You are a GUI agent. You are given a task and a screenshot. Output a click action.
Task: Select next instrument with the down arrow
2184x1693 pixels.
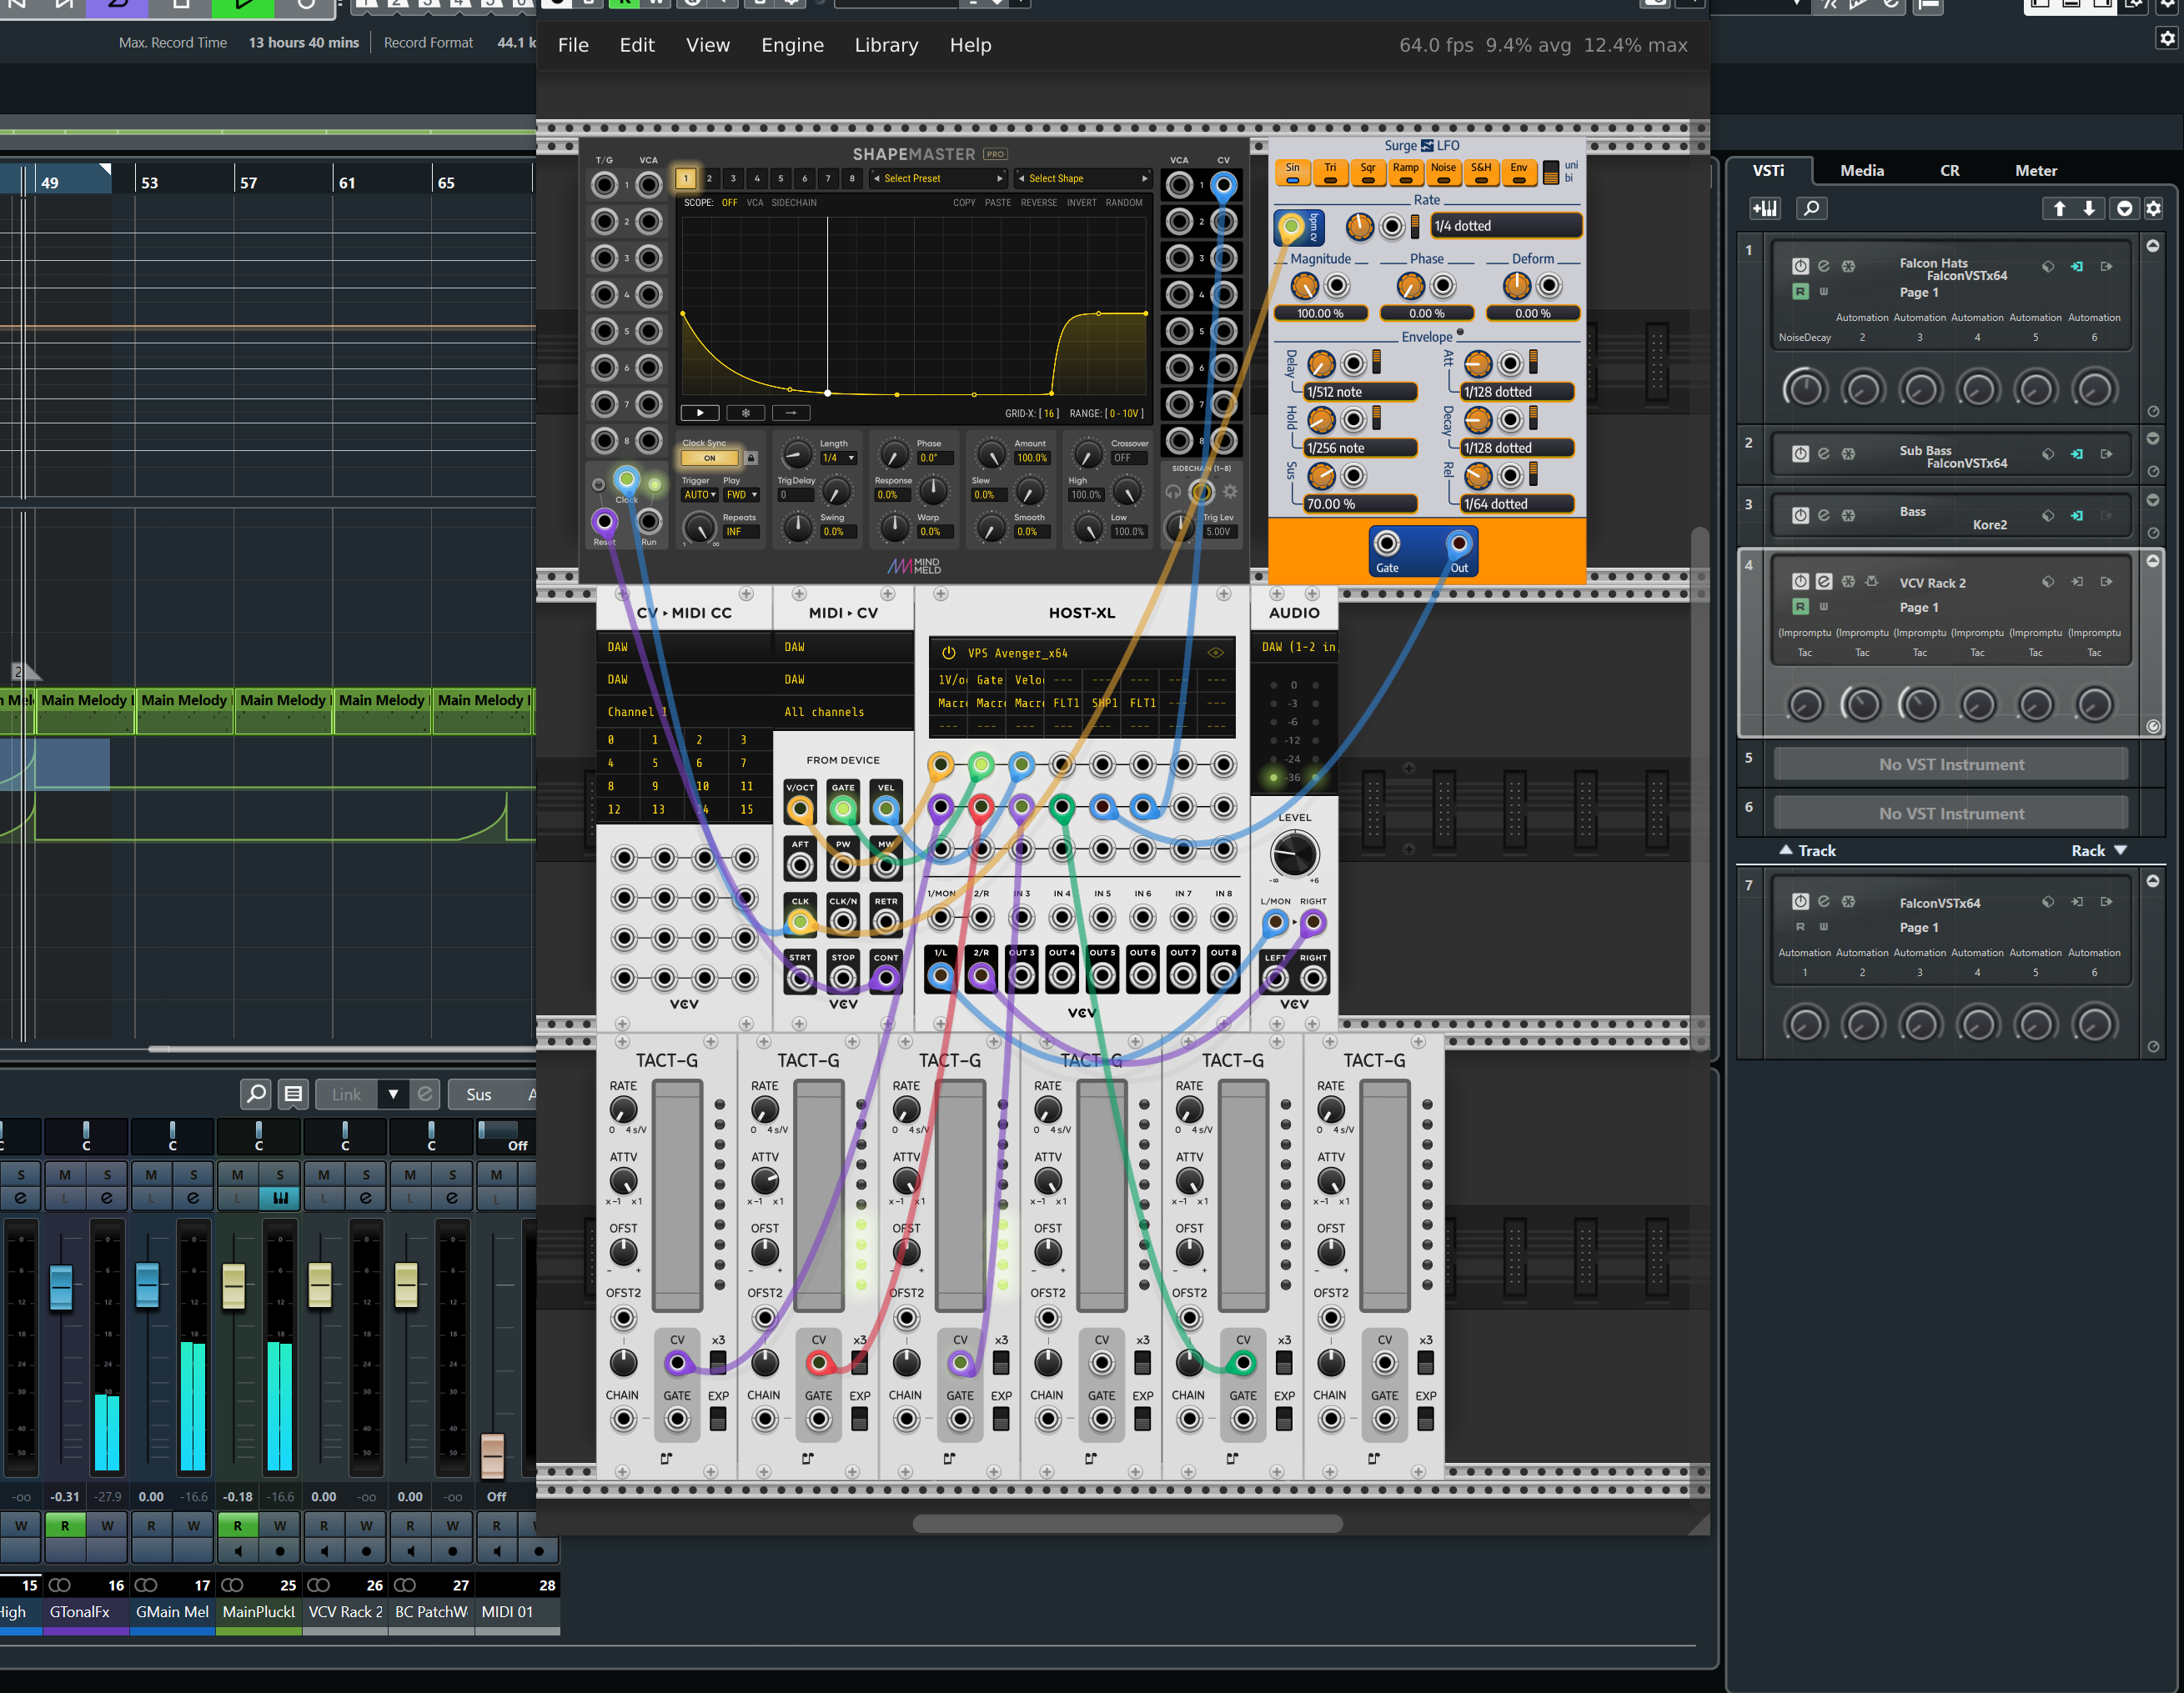2089,208
